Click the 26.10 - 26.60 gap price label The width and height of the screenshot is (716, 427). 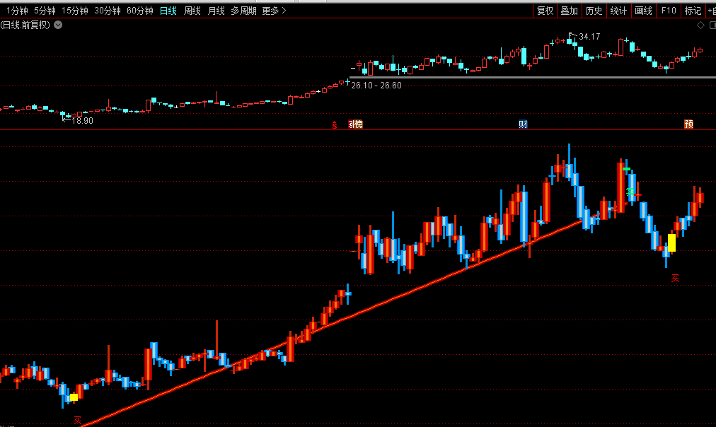376,86
